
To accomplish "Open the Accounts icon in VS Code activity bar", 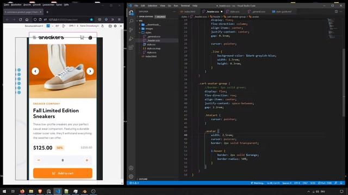I will click(x=131, y=168).
